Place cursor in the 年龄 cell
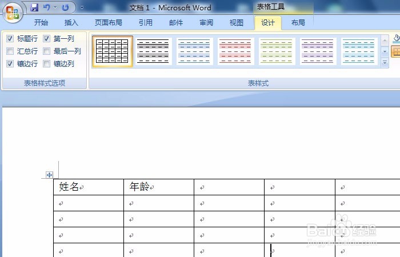Viewport: 400px width, 257px height. click(159, 187)
